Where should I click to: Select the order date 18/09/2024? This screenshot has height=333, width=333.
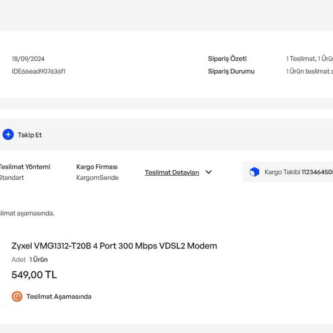click(28, 59)
